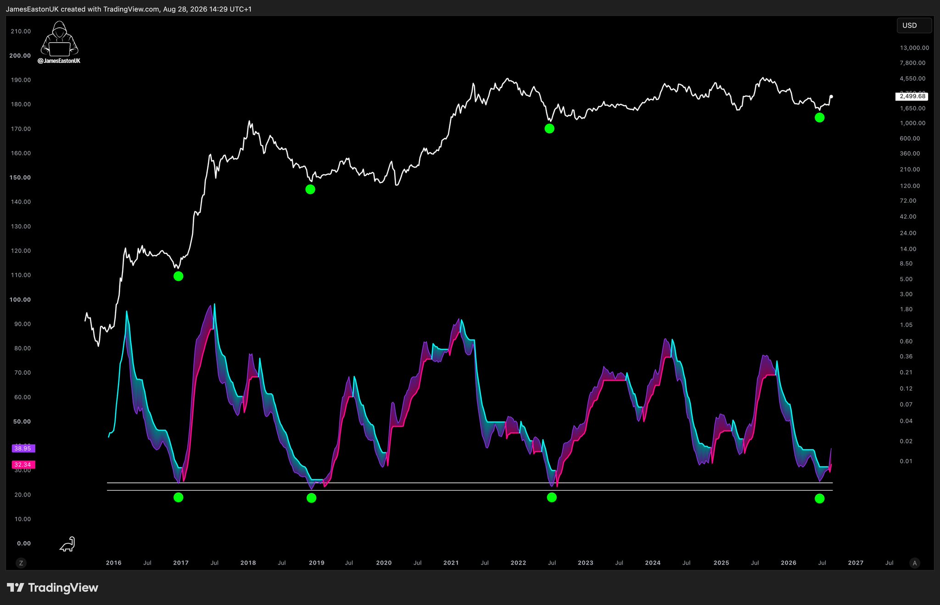Click the 2016 time axis label
940x605 pixels.
click(114, 563)
